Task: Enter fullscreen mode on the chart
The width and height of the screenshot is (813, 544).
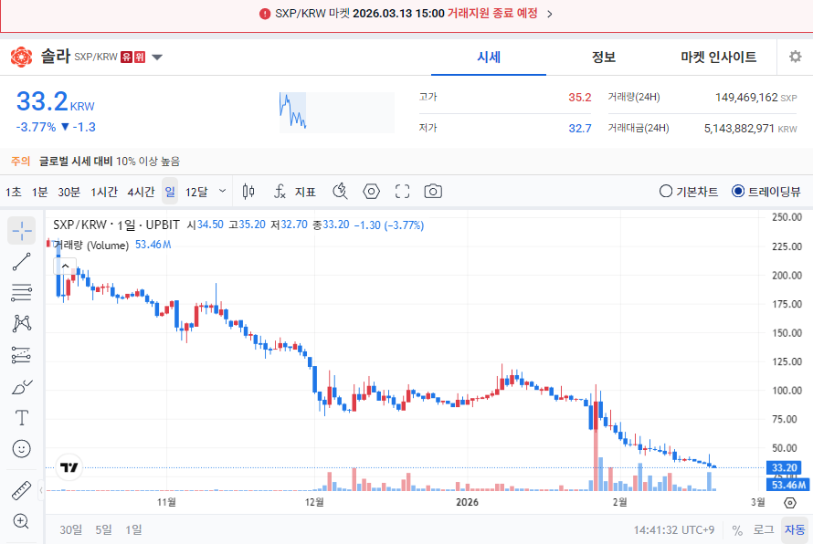Action: [402, 191]
